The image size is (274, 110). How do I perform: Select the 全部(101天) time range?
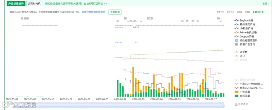tap(258, 12)
